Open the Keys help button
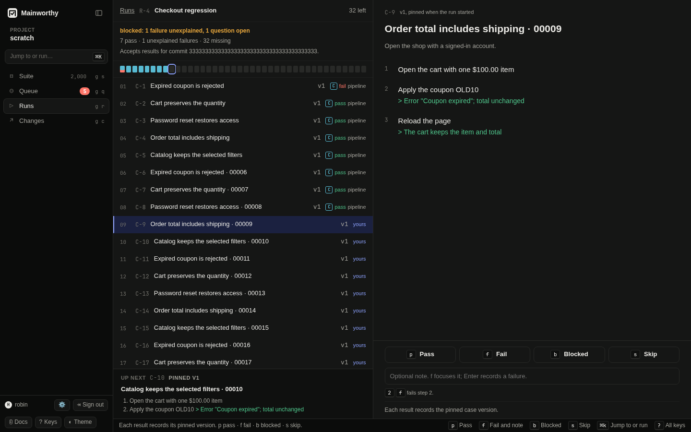 pos(48,422)
